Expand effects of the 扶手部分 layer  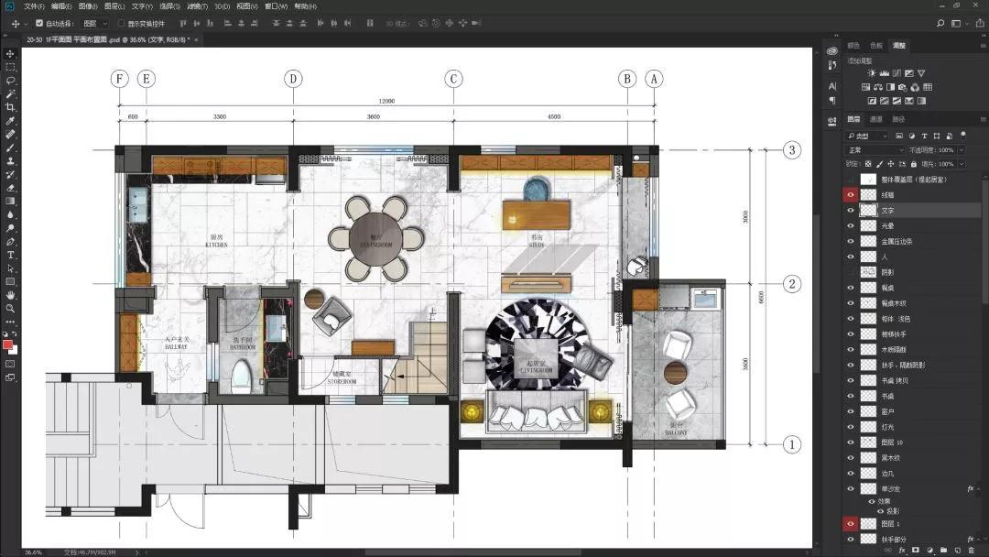978,540
